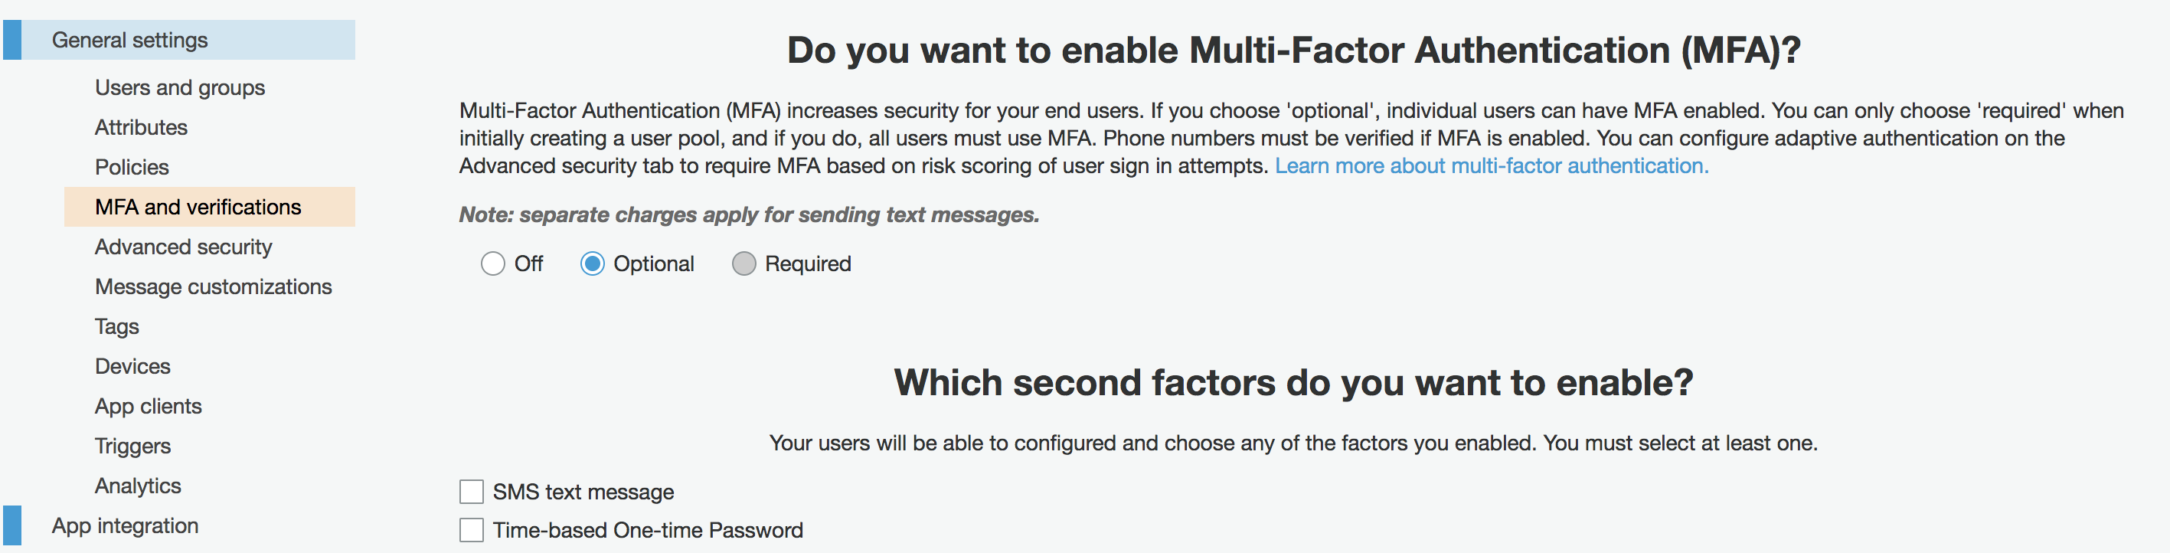Go to Policies configuration
Image resolution: width=2170 pixels, height=553 pixels.
(x=132, y=167)
